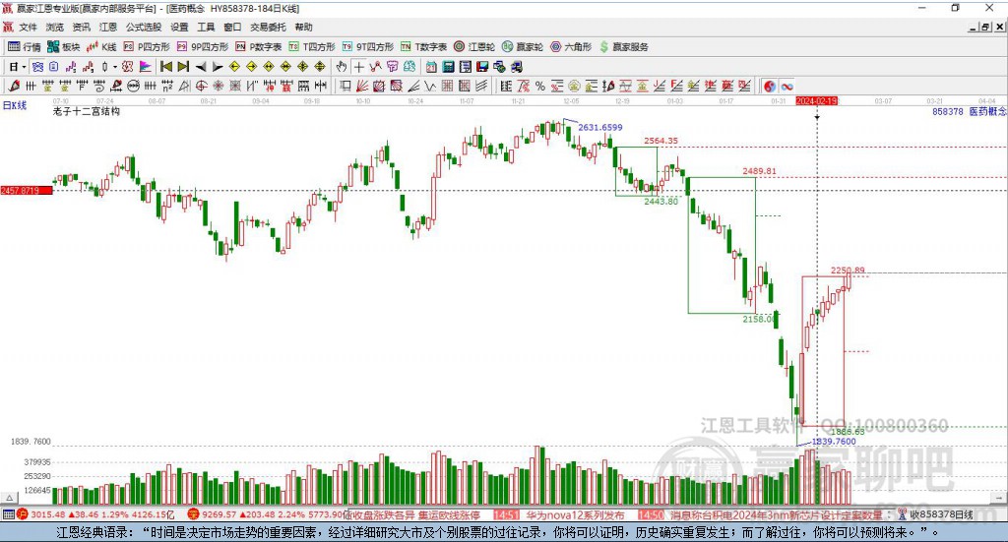Viewport: 1008px width, 542px height.
Task: Open the P数字表 tool
Action: click(x=259, y=47)
